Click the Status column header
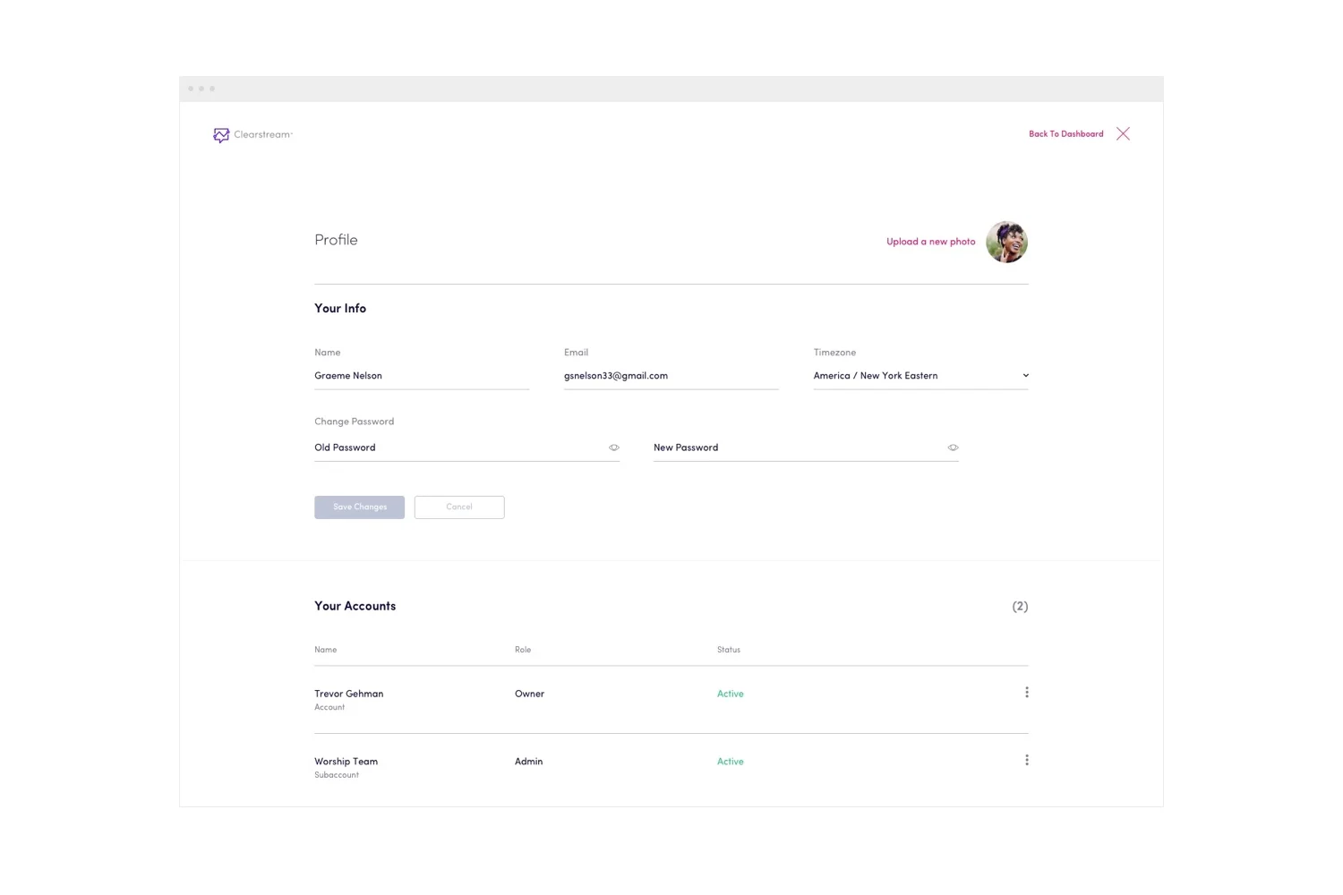 pyautogui.click(x=729, y=650)
